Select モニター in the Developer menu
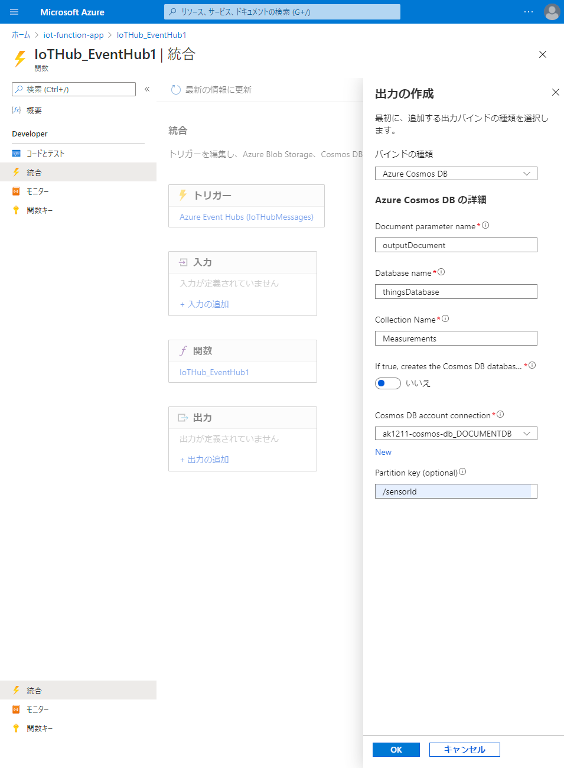 (38, 191)
